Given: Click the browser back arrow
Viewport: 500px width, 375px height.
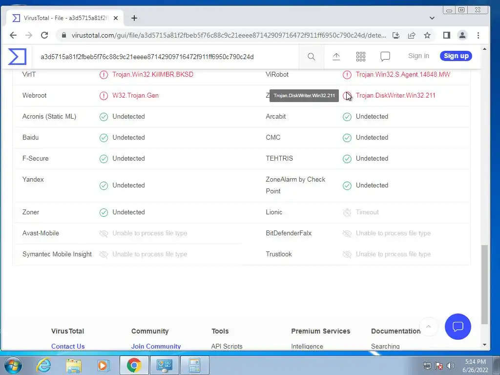Looking at the screenshot, I should pos(13,35).
